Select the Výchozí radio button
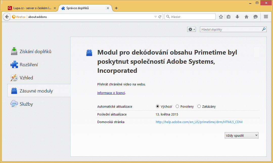The image size is (273, 163). coord(158,107)
